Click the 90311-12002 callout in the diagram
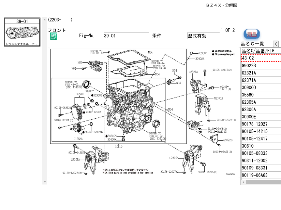 [x=93, y=112]
